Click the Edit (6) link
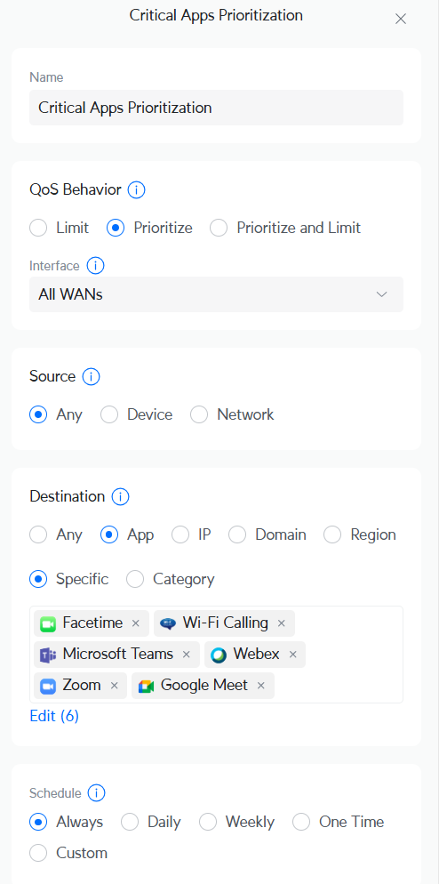 pos(54,716)
